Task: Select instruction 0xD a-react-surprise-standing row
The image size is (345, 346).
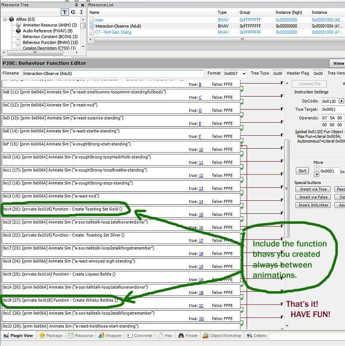Action: (121, 121)
